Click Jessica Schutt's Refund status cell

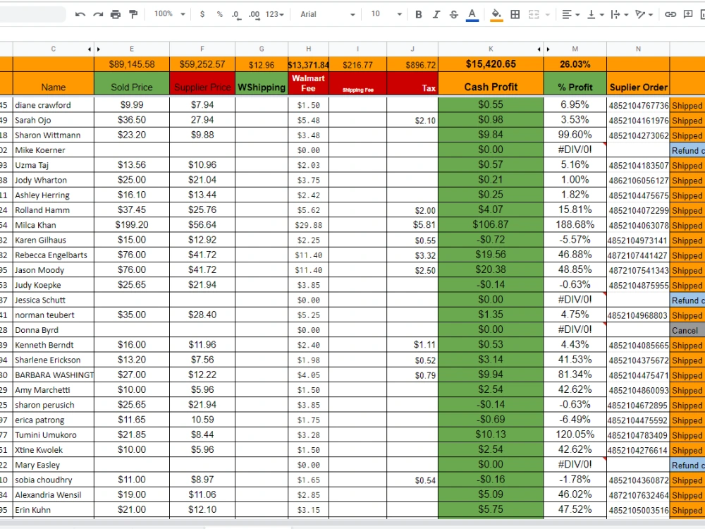(x=687, y=300)
